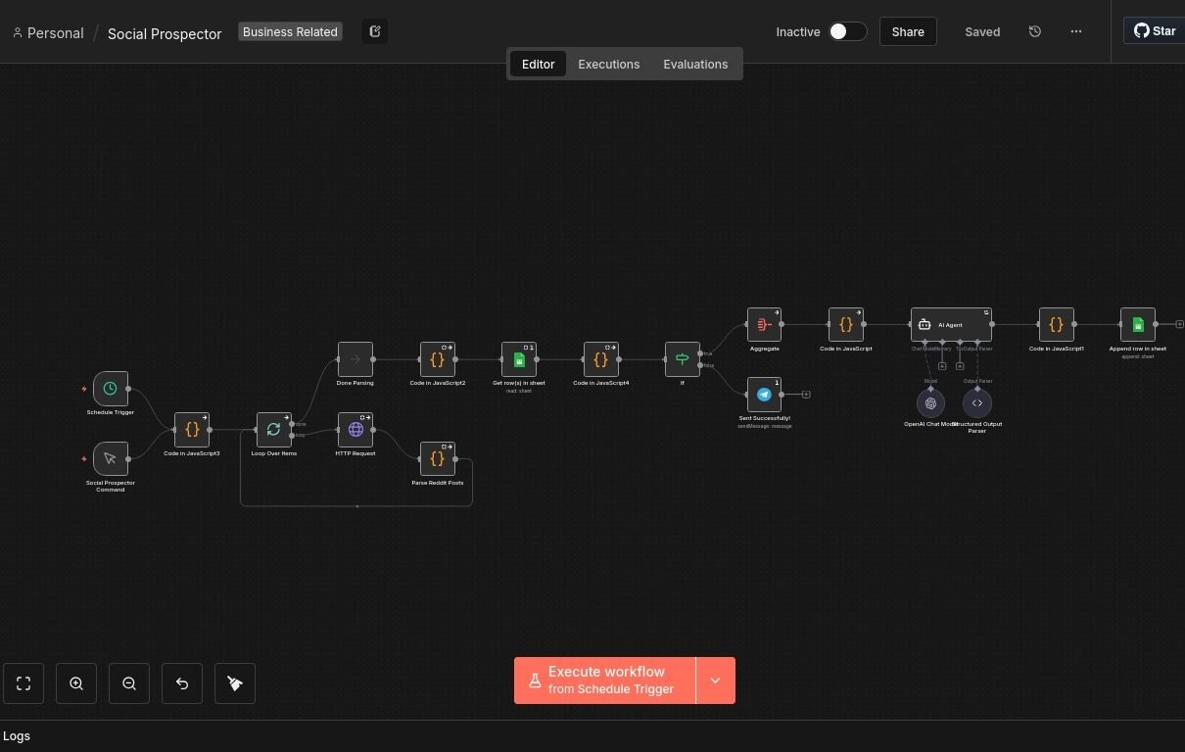Screen dimensions: 1185x752
Task: Click the GitHub Star button
Action: tap(1155, 30)
